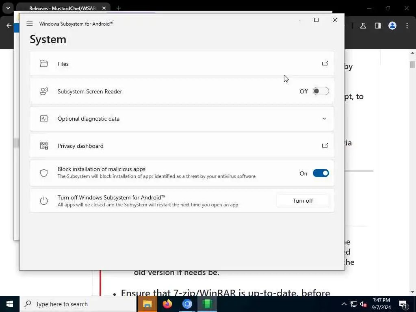The height and width of the screenshot is (312, 416).
Task: Click the network tray icon
Action: coord(354,304)
